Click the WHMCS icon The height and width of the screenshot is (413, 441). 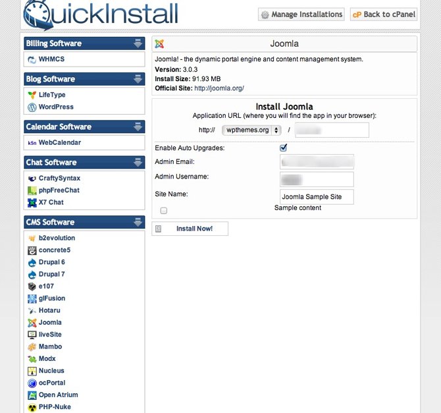pyautogui.click(x=32, y=59)
